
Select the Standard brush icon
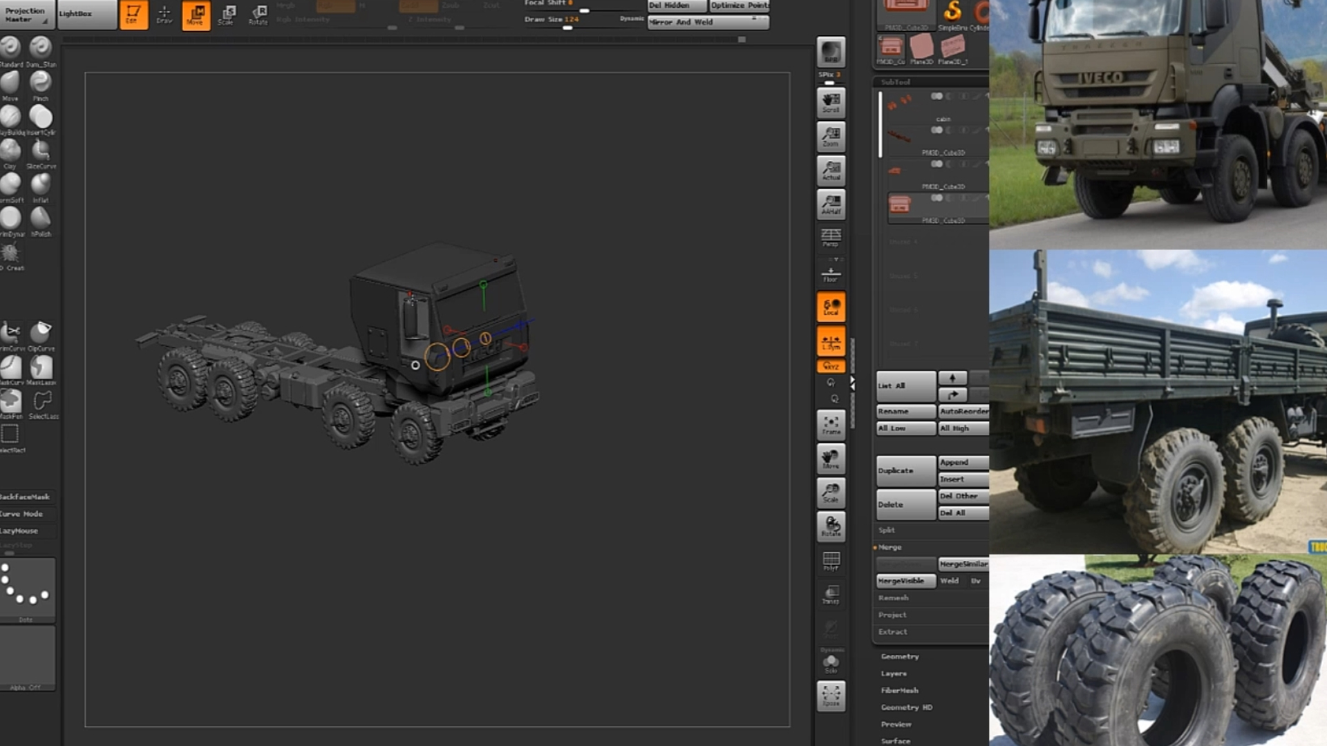click(x=10, y=48)
